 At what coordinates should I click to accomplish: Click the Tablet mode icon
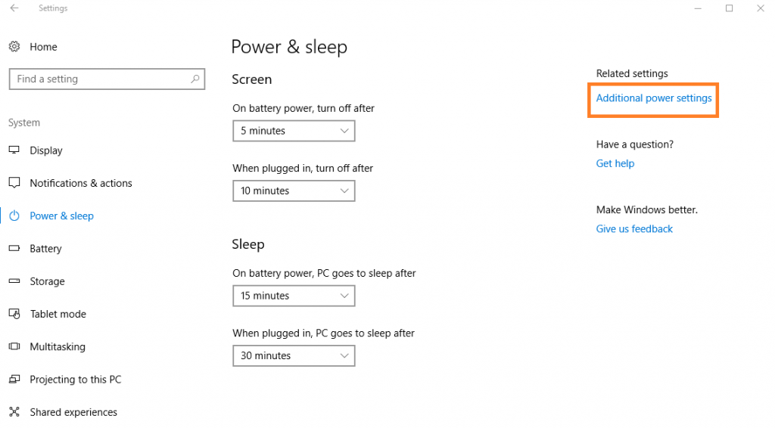click(x=14, y=314)
